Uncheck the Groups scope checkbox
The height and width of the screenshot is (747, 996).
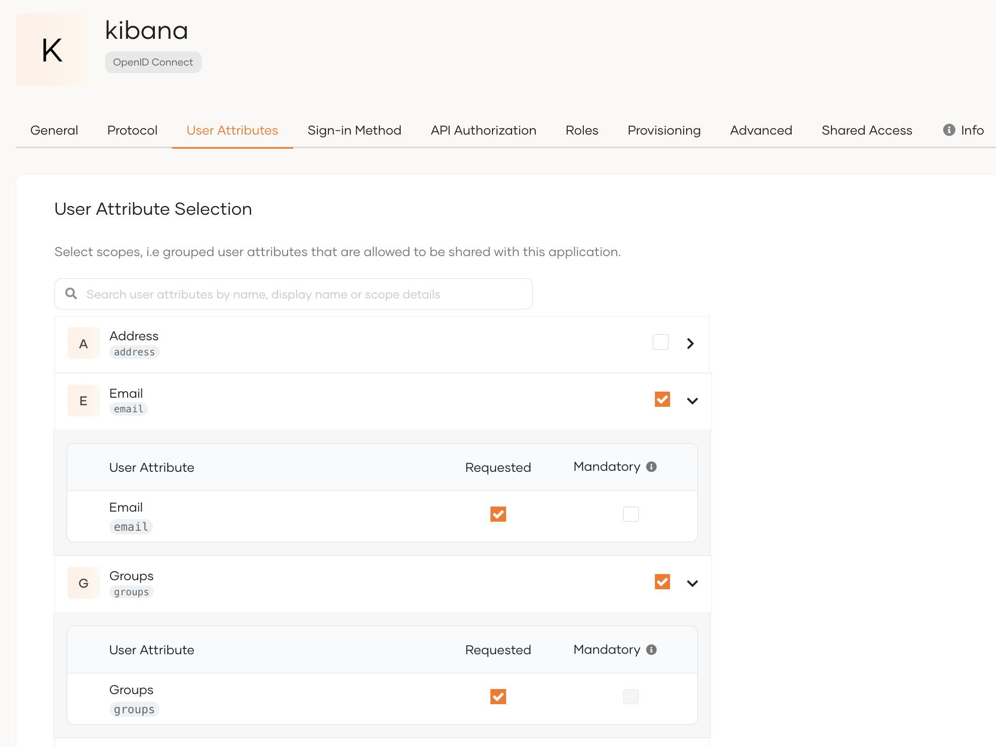[x=662, y=582]
